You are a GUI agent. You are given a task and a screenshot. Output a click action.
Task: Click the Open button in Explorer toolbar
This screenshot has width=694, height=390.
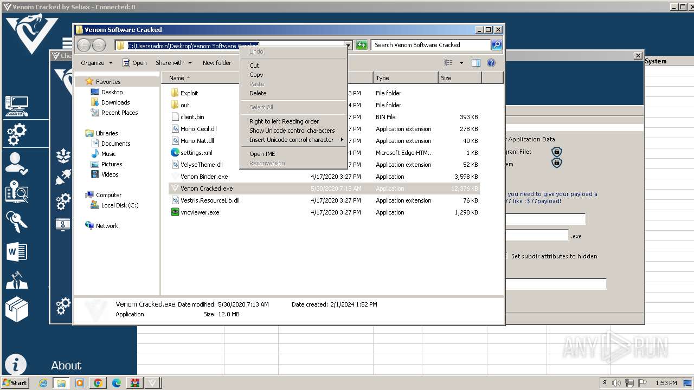click(x=134, y=63)
